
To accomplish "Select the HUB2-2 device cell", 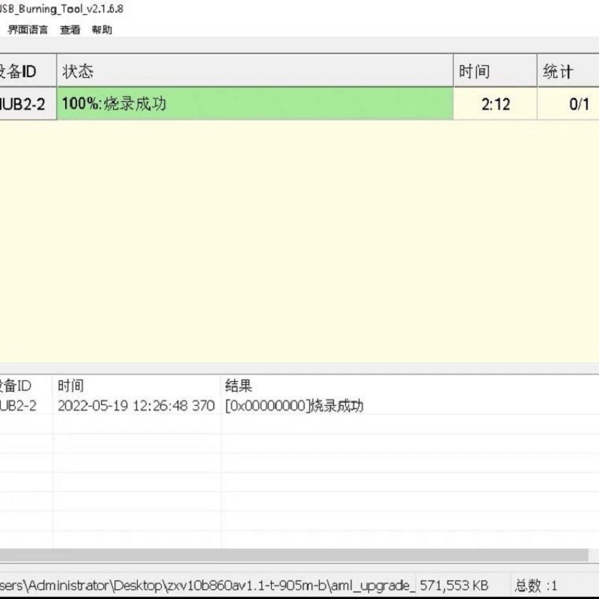I will pyautogui.click(x=28, y=103).
